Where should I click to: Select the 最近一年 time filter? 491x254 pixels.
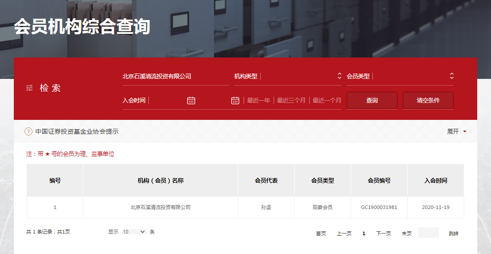[259, 101]
